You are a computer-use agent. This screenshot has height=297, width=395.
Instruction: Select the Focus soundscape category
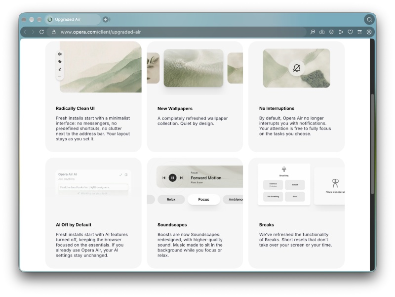(203, 200)
